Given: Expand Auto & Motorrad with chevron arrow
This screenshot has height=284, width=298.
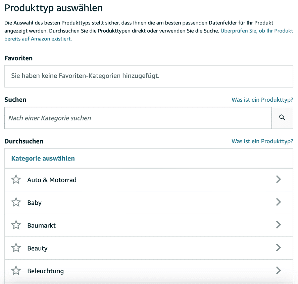Looking at the screenshot, I should [278, 179].
